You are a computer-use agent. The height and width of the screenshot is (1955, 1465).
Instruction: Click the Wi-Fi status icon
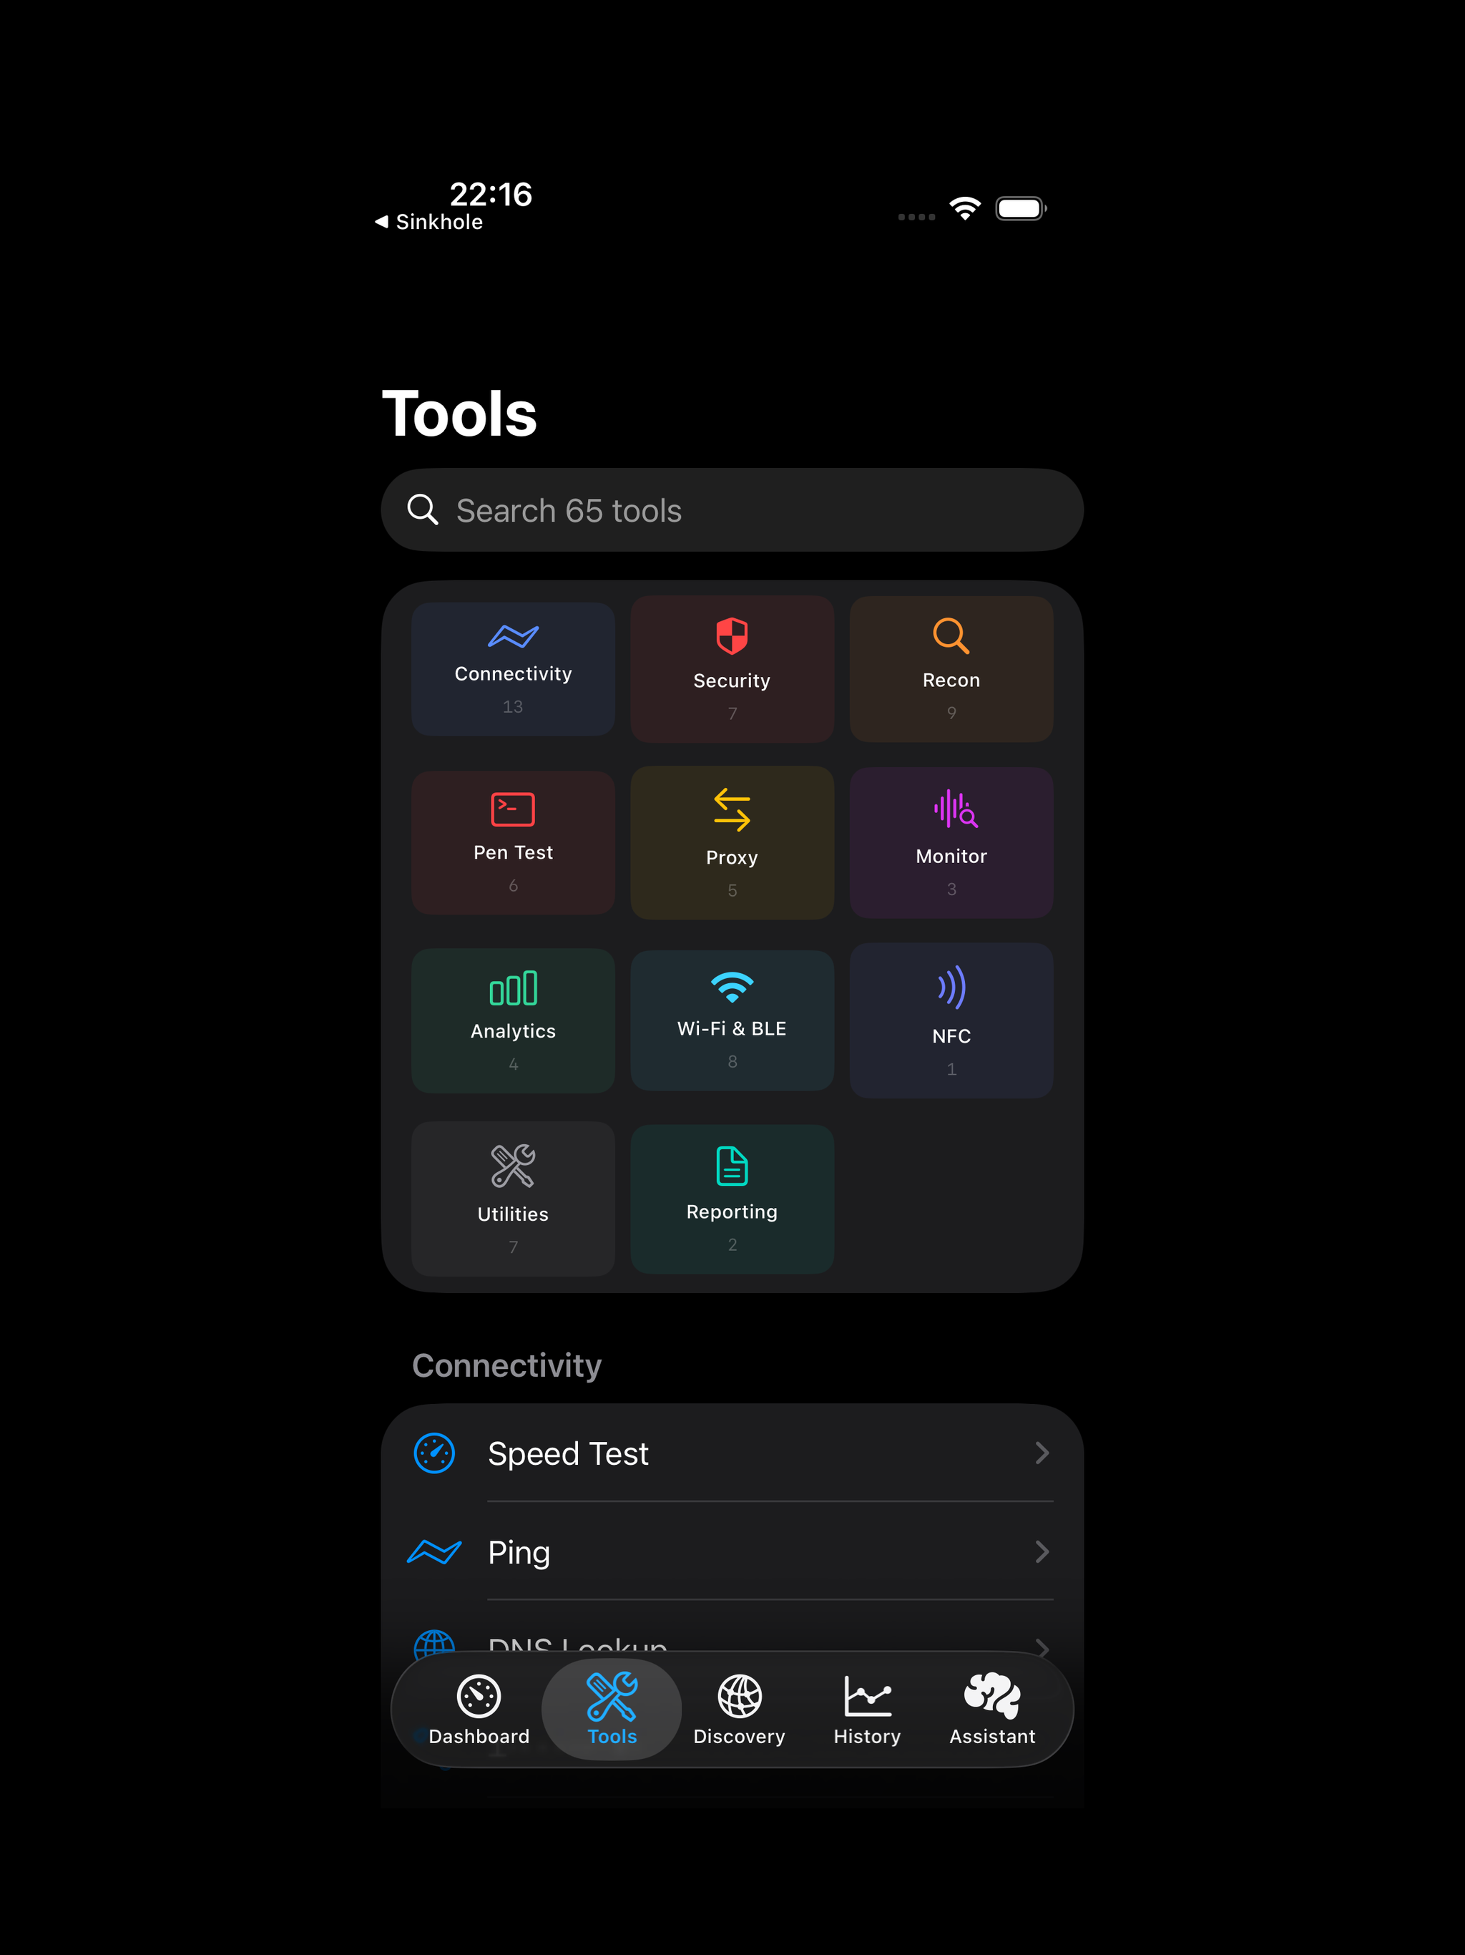[x=965, y=208]
